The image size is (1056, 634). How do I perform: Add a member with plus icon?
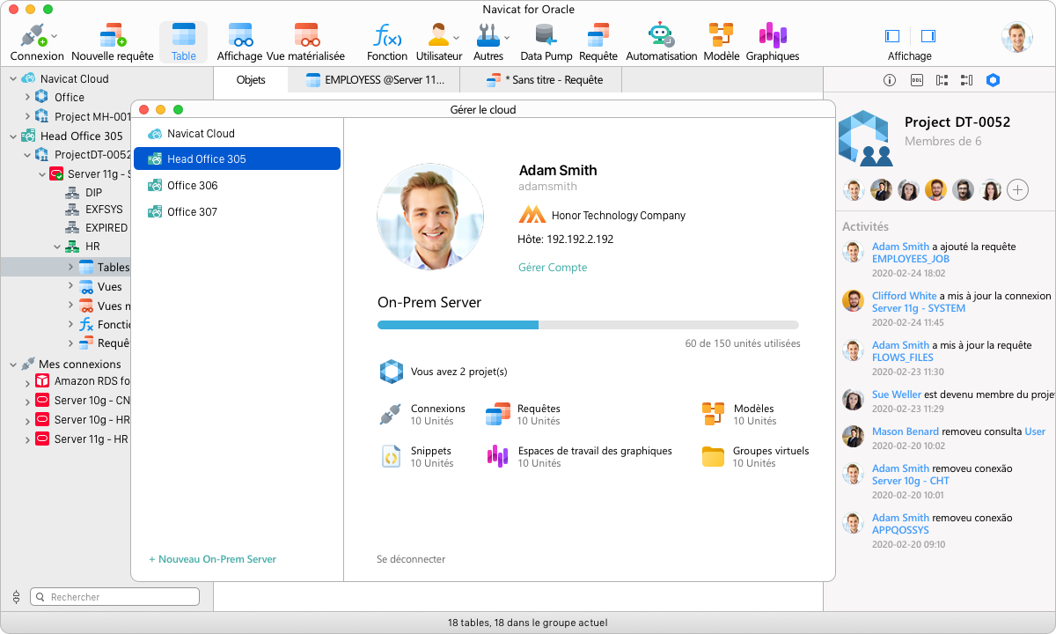1017,189
